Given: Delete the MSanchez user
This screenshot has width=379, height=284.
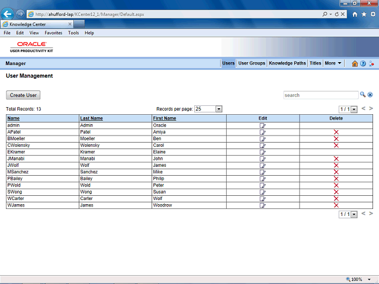Looking at the screenshot, I should [336, 172].
